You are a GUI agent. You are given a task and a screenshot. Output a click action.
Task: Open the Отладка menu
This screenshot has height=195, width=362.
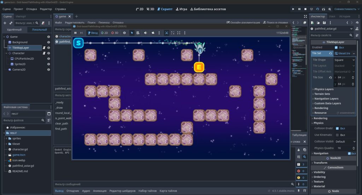[x=31, y=9]
